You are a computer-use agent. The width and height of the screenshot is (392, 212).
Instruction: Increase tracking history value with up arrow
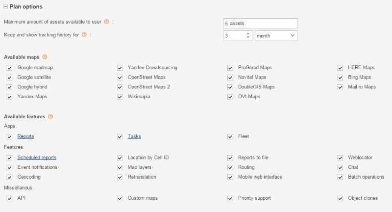(x=248, y=33)
